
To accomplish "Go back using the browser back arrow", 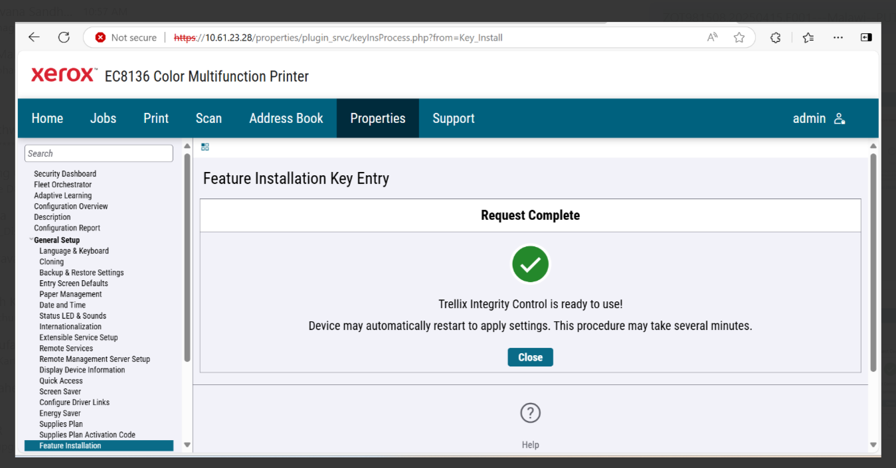I will tap(34, 37).
